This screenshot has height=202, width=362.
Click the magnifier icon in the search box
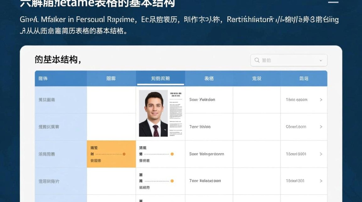[257, 60]
